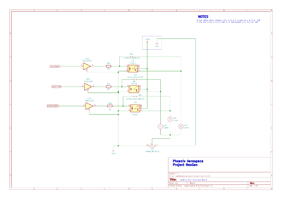The height and width of the screenshot is (199, 282).
Task: Click the JP4 JumperGreenRIGHT jumper symbol
Action: [131, 57]
